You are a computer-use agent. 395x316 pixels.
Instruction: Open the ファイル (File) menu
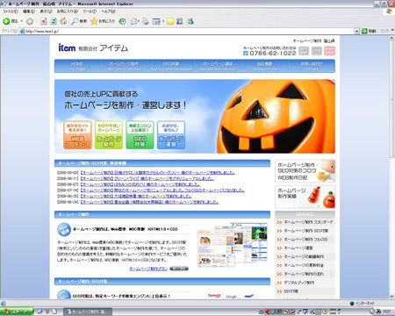click(11, 11)
